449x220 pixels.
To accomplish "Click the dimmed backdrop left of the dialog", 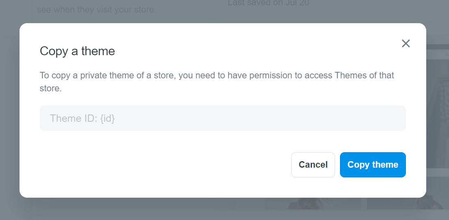I will point(9,122).
